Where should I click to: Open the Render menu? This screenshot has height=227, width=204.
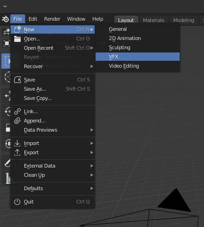click(x=52, y=19)
